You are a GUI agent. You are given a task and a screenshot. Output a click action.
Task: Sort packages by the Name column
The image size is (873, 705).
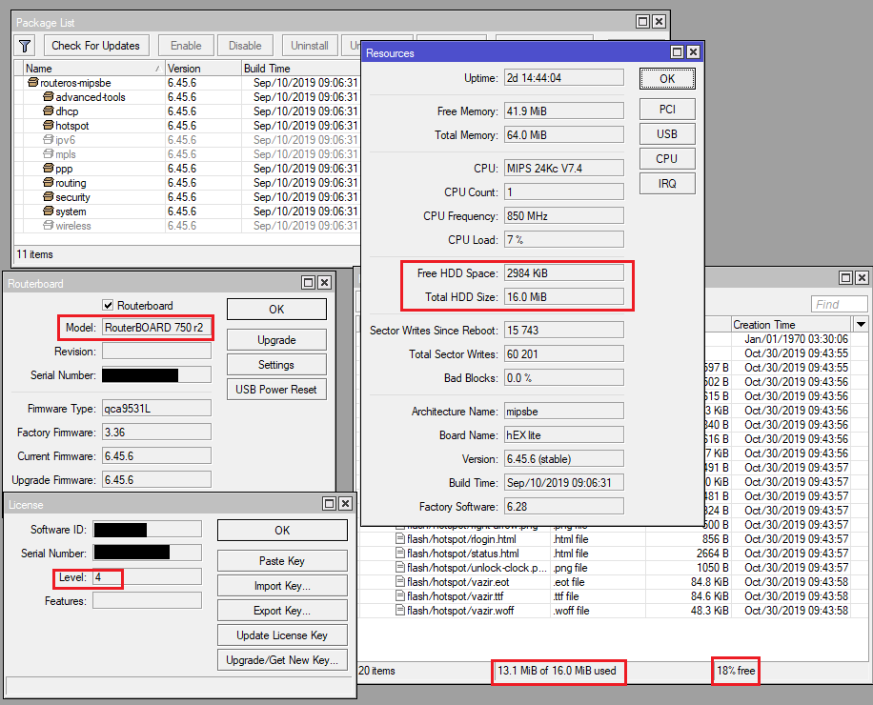point(94,69)
